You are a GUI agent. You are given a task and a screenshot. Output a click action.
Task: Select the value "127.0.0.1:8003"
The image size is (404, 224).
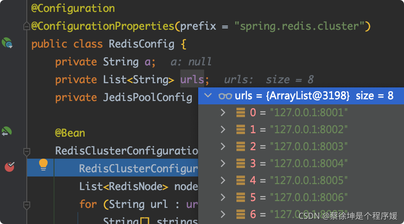(x=309, y=146)
